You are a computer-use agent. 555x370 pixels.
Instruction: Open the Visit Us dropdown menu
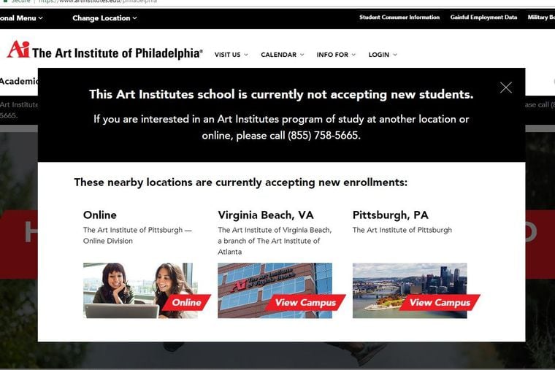tap(231, 55)
